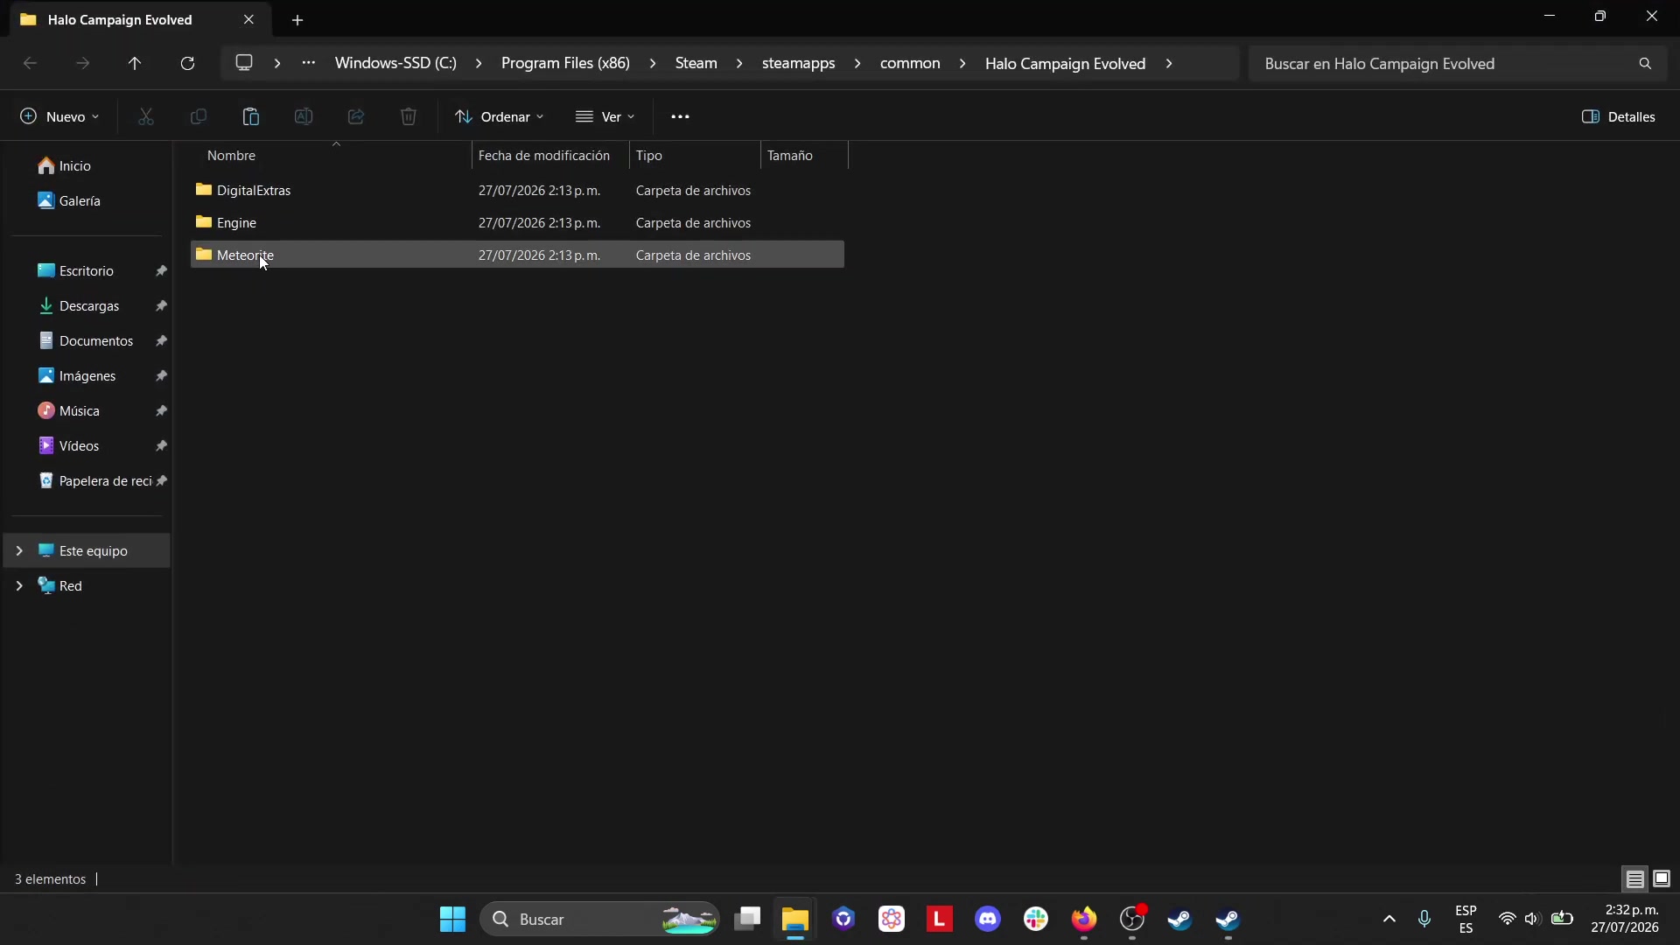The image size is (1680, 945).
Task: Navigate to Windows-SSD (C:) breadcrumb
Action: [395, 63]
